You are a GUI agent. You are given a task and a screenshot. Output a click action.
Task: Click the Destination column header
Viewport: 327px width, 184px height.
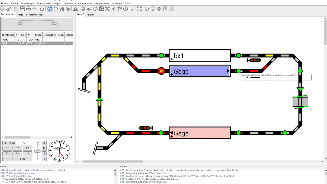point(50,35)
